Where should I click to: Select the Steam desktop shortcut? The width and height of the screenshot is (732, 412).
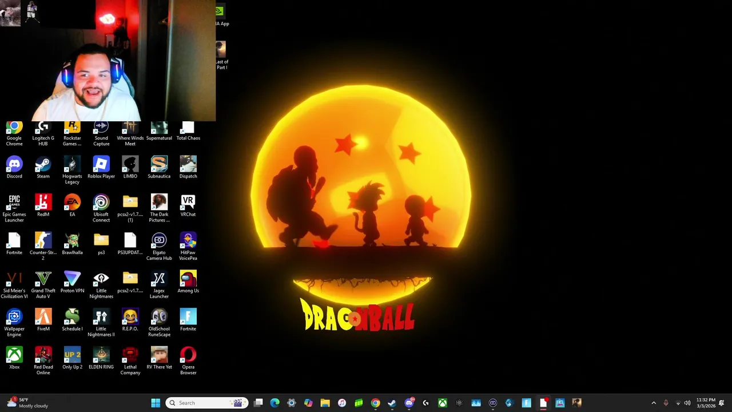coord(43,167)
